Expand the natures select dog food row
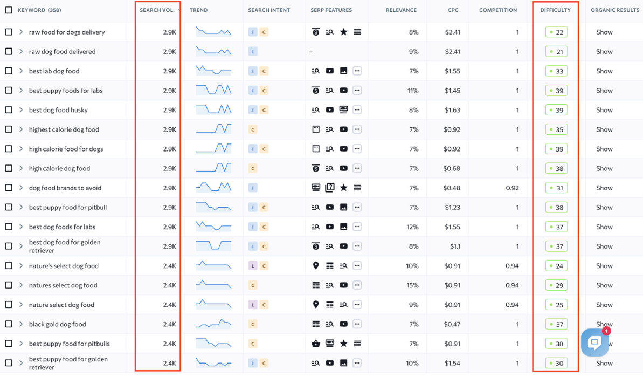The height and width of the screenshot is (377, 643). (x=21, y=285)
